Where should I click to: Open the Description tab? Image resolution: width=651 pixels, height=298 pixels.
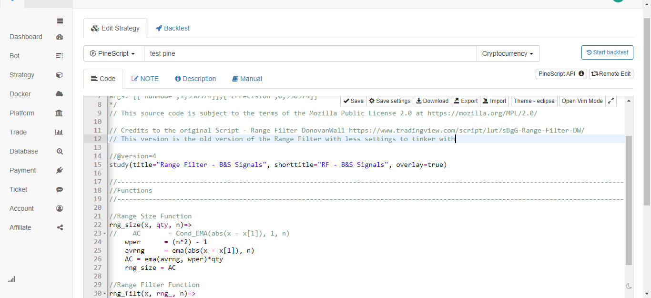coord(195,79)
